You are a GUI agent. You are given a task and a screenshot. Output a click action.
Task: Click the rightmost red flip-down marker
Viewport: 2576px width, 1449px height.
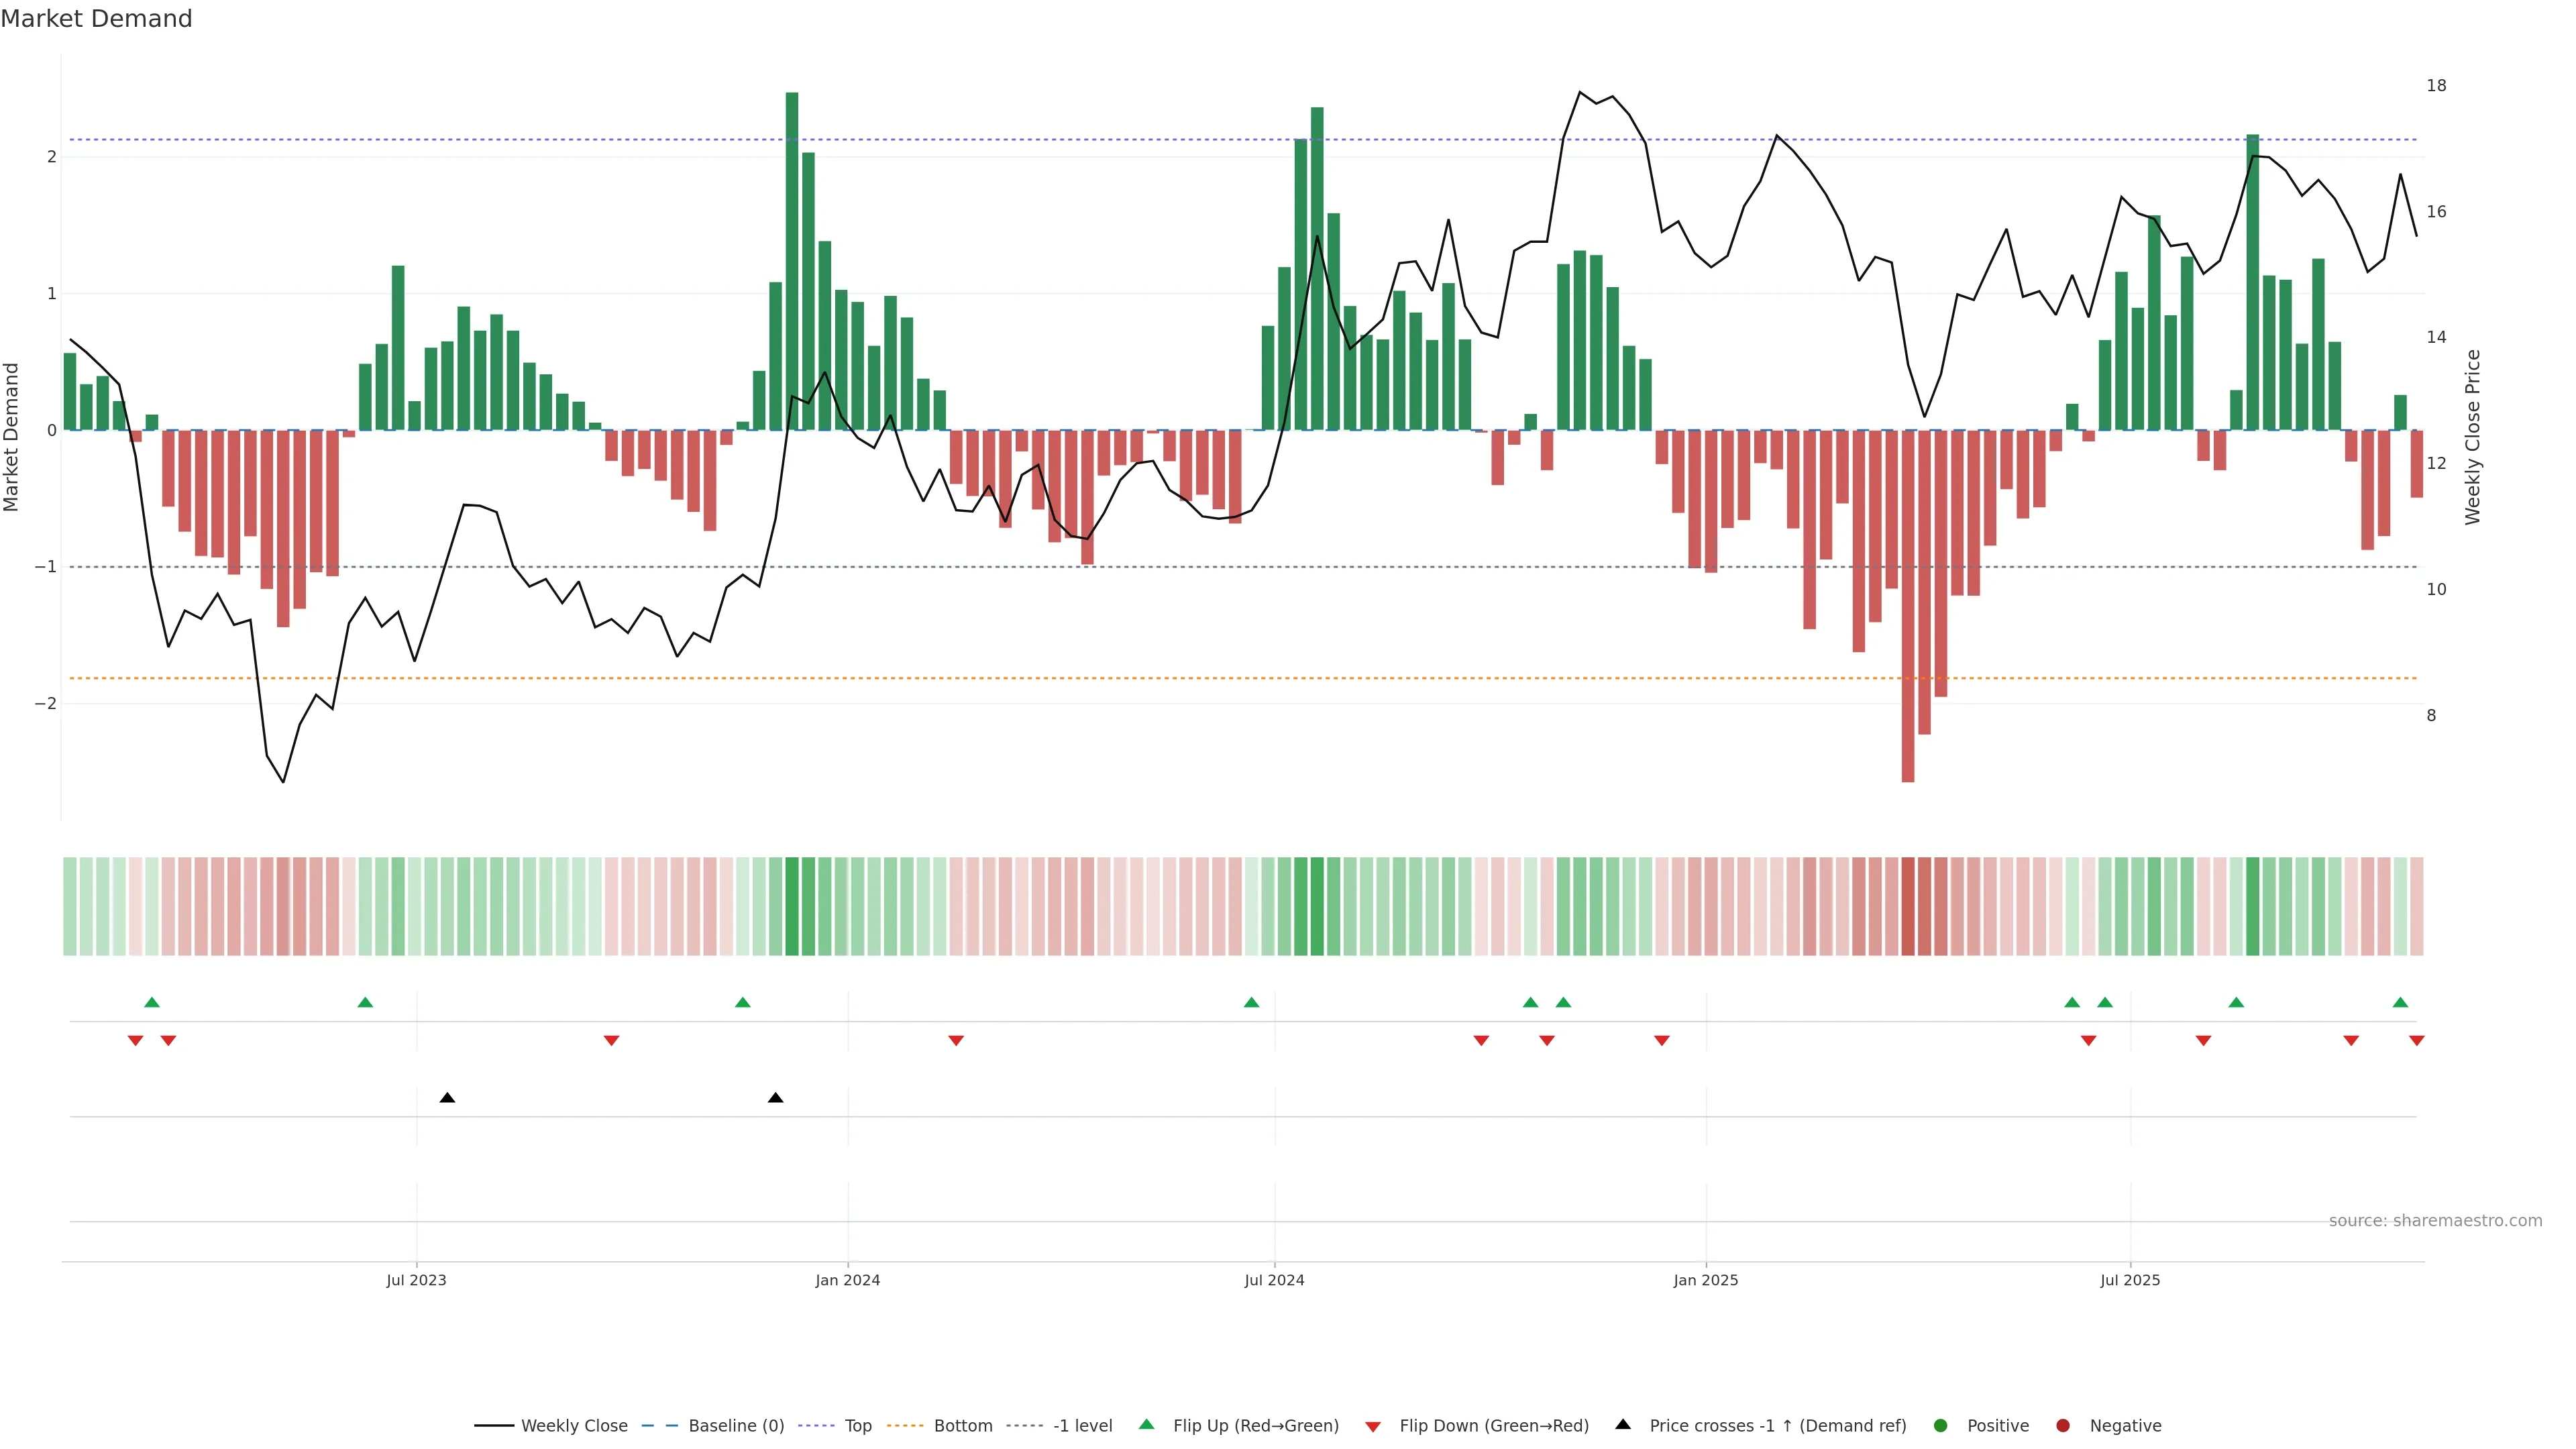pos(2416,1041)
